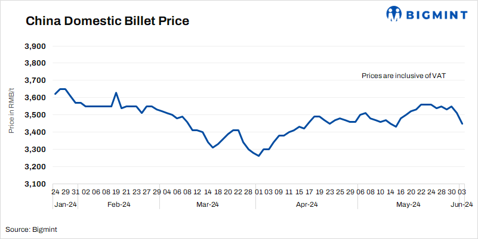This screenshot has width=478, height=239.
Task: Click the Mar-24 month label
Action: (x=207, y=204)
